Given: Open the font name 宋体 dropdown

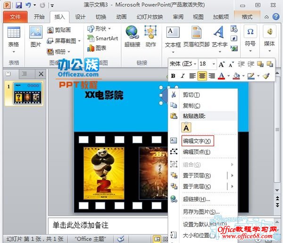Looking at the screenshot, I should 194,64.
